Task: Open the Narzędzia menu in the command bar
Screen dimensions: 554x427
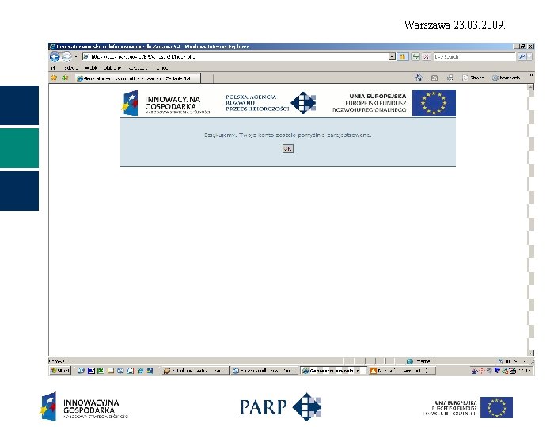Action: point(507,78)
